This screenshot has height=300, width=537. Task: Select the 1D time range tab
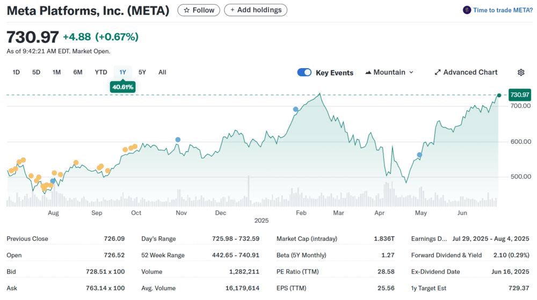(16, 72)
